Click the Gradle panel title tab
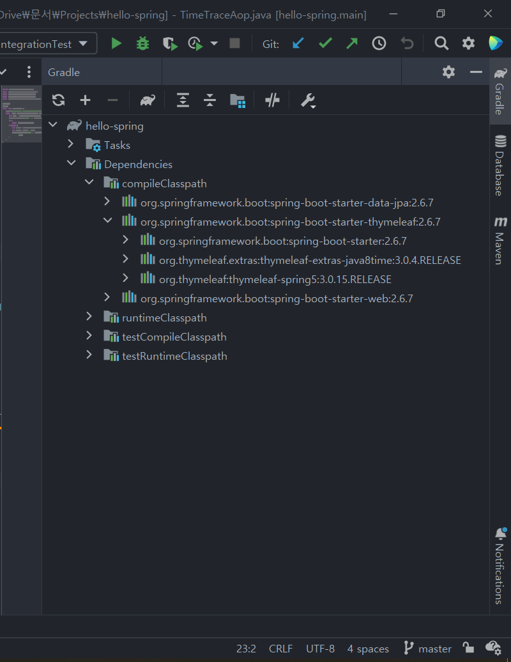Image resolution: width=511 pixels, height=662 pixels. click(64, 72)
